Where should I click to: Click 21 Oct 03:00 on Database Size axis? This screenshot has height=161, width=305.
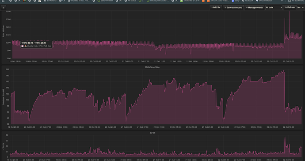coord(126,127)
